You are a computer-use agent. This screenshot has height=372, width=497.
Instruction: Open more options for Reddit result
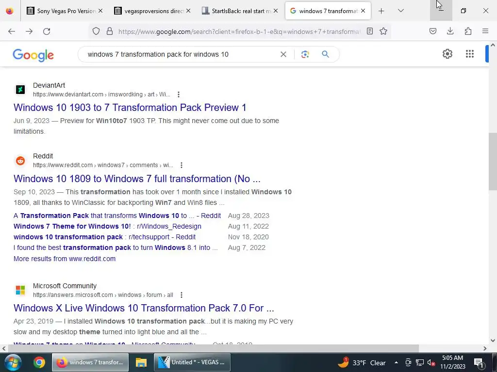click(x=182, y=165)
